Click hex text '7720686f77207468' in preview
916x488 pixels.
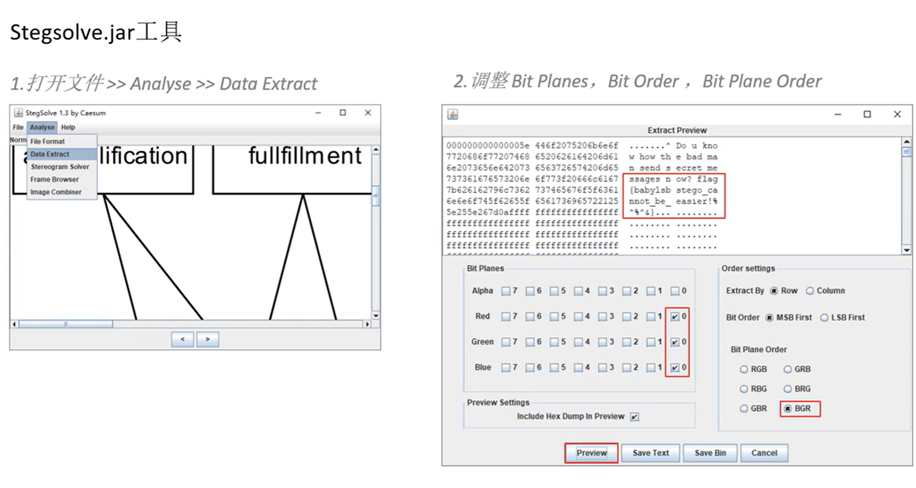pyautogui.click(x=488, y=156)
